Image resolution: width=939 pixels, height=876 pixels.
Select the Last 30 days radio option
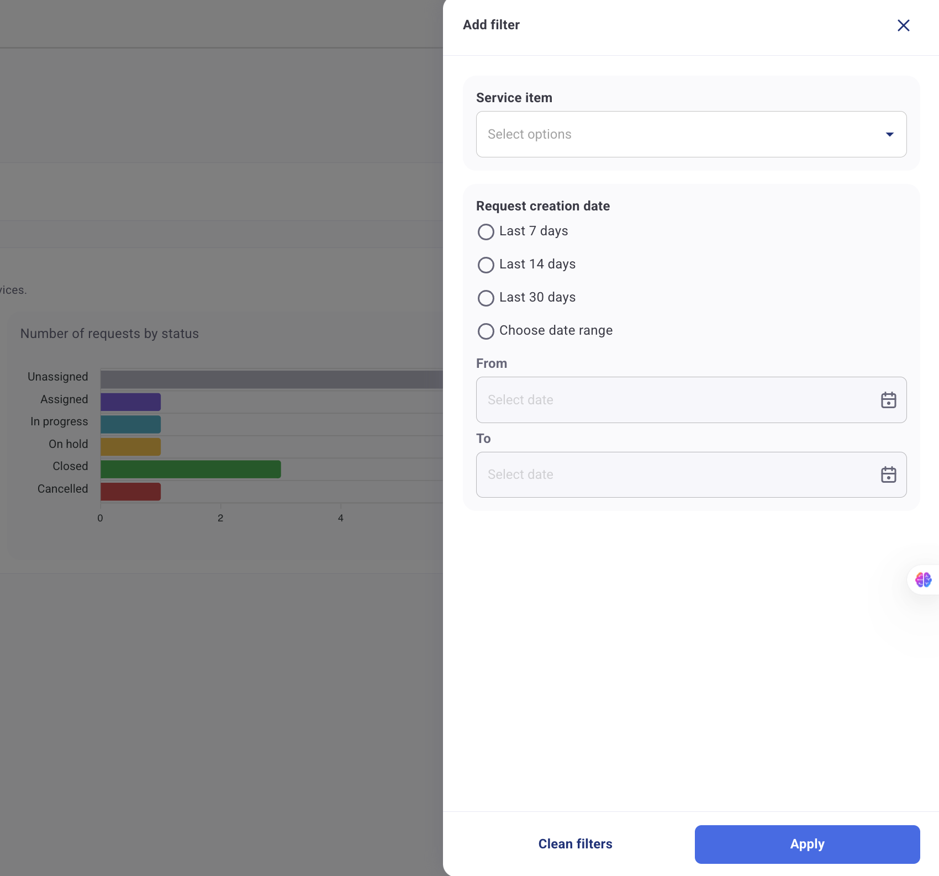(486, 298)
